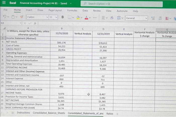Image resolution: width=176 pixels, height=117 pixels.
Task: Click the formula bar cancel X icon
Action: pos(25,23)
